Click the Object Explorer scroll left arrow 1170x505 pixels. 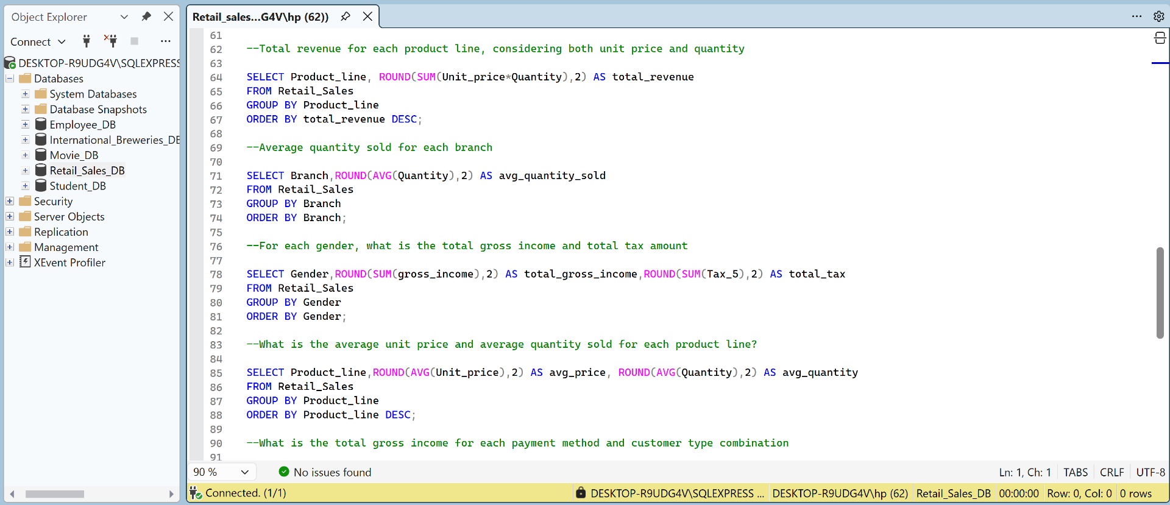[12, 494]
